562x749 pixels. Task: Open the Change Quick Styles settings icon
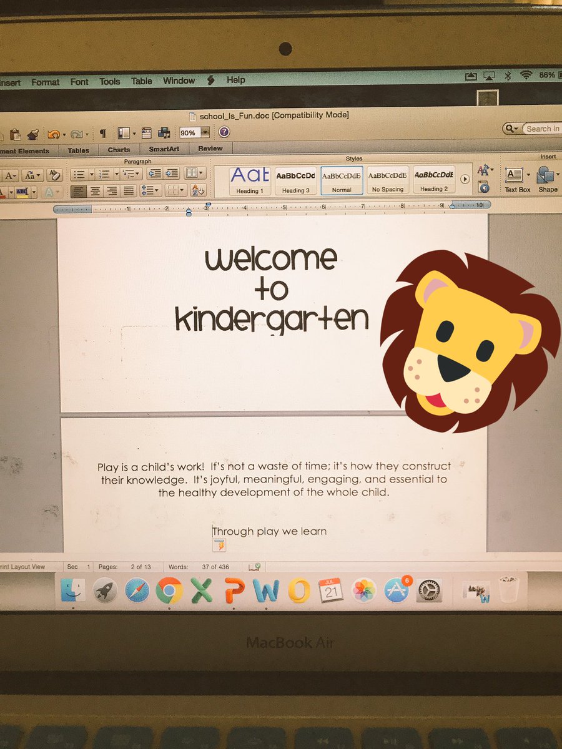(484, 170)
